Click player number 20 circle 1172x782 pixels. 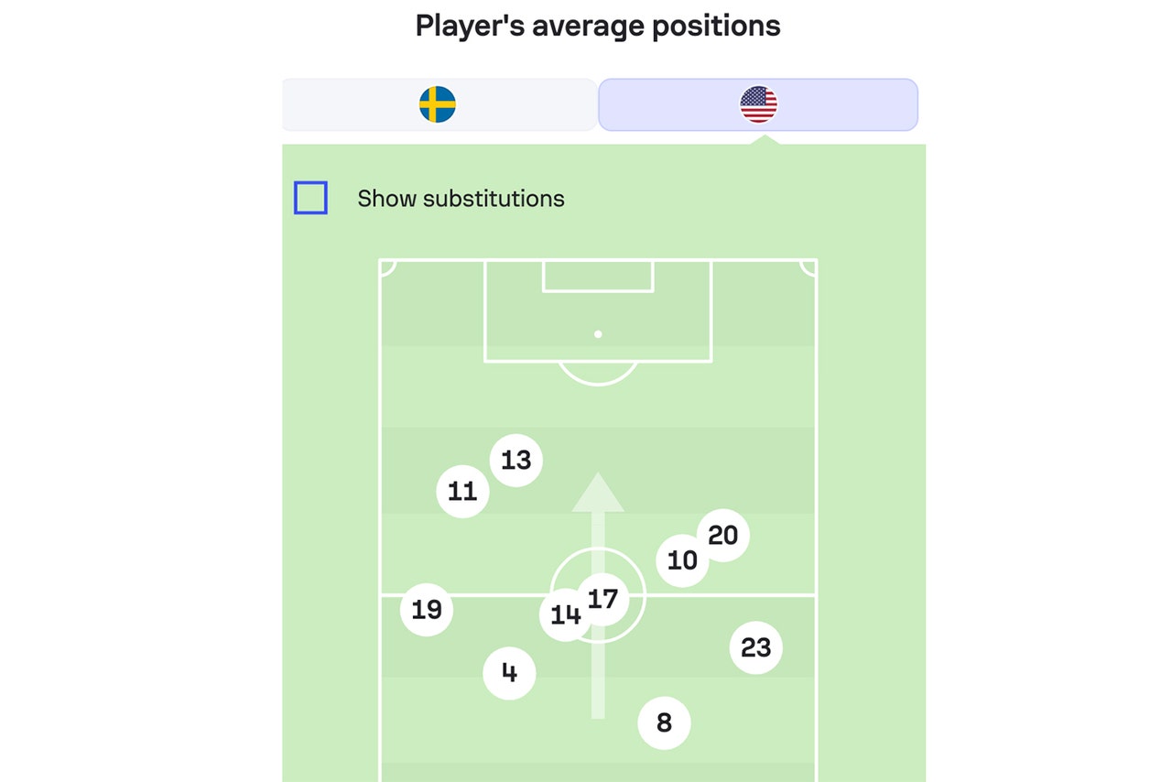pyautogui.click(x=723, y=536)
